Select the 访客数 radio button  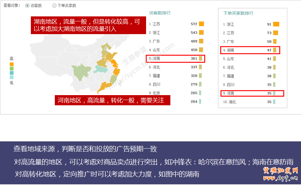[27, 6]
